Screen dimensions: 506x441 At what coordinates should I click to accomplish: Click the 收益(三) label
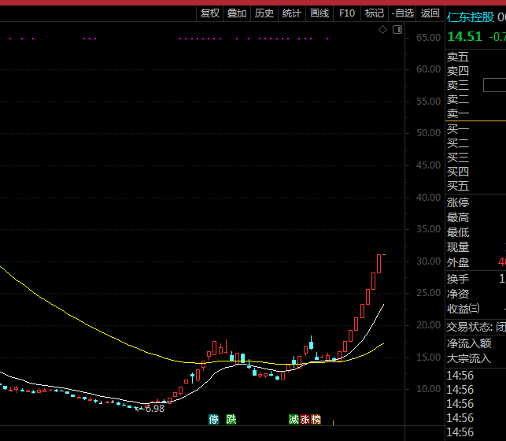(464, 309)
